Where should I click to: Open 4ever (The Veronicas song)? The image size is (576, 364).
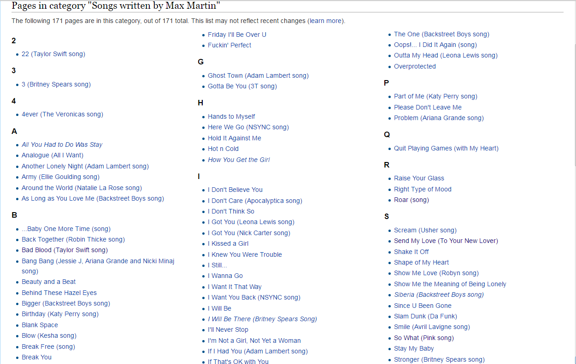pos(62,114)
